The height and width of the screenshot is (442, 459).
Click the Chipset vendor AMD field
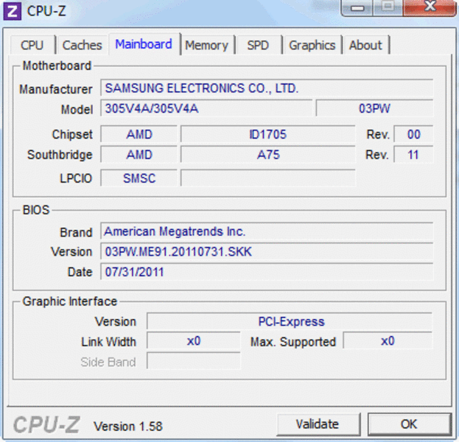pyautogui.click(x=139, y=134)
